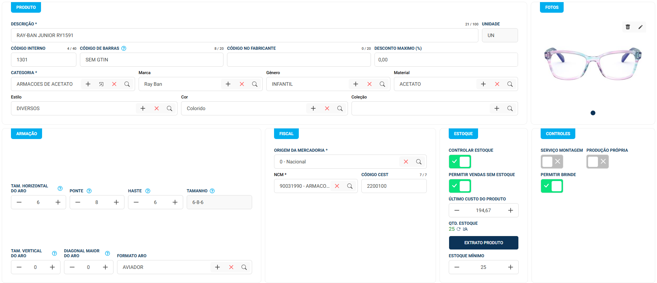The image size is (657, 283).
Task: Select the CONTROLES section tab
Action: [558, 134]
